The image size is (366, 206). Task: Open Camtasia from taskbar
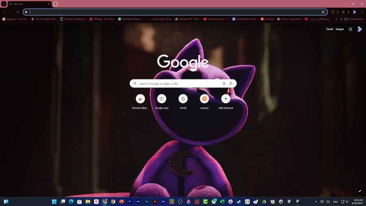pyautogui.click(x=205, y=202)
